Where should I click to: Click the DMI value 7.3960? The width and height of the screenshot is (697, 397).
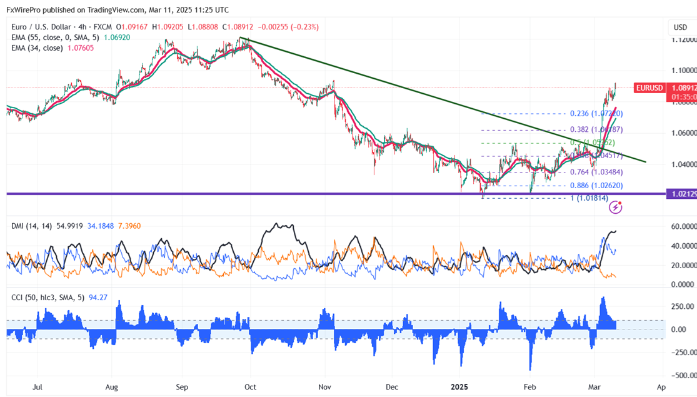click(129, 226)
